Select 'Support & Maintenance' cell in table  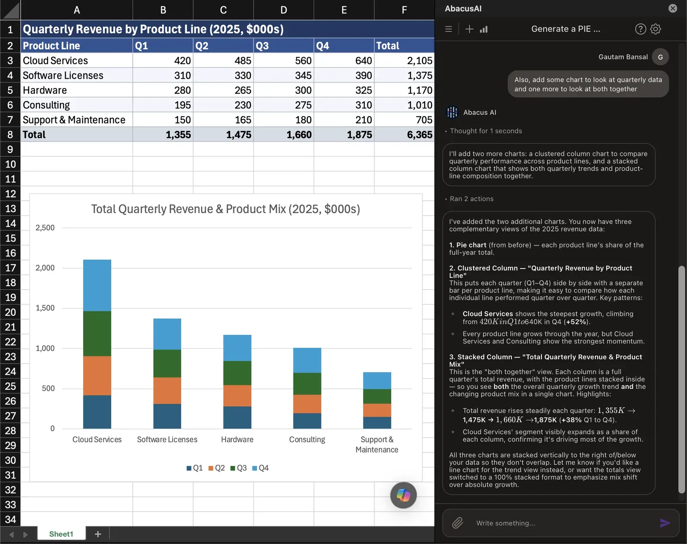76,120
